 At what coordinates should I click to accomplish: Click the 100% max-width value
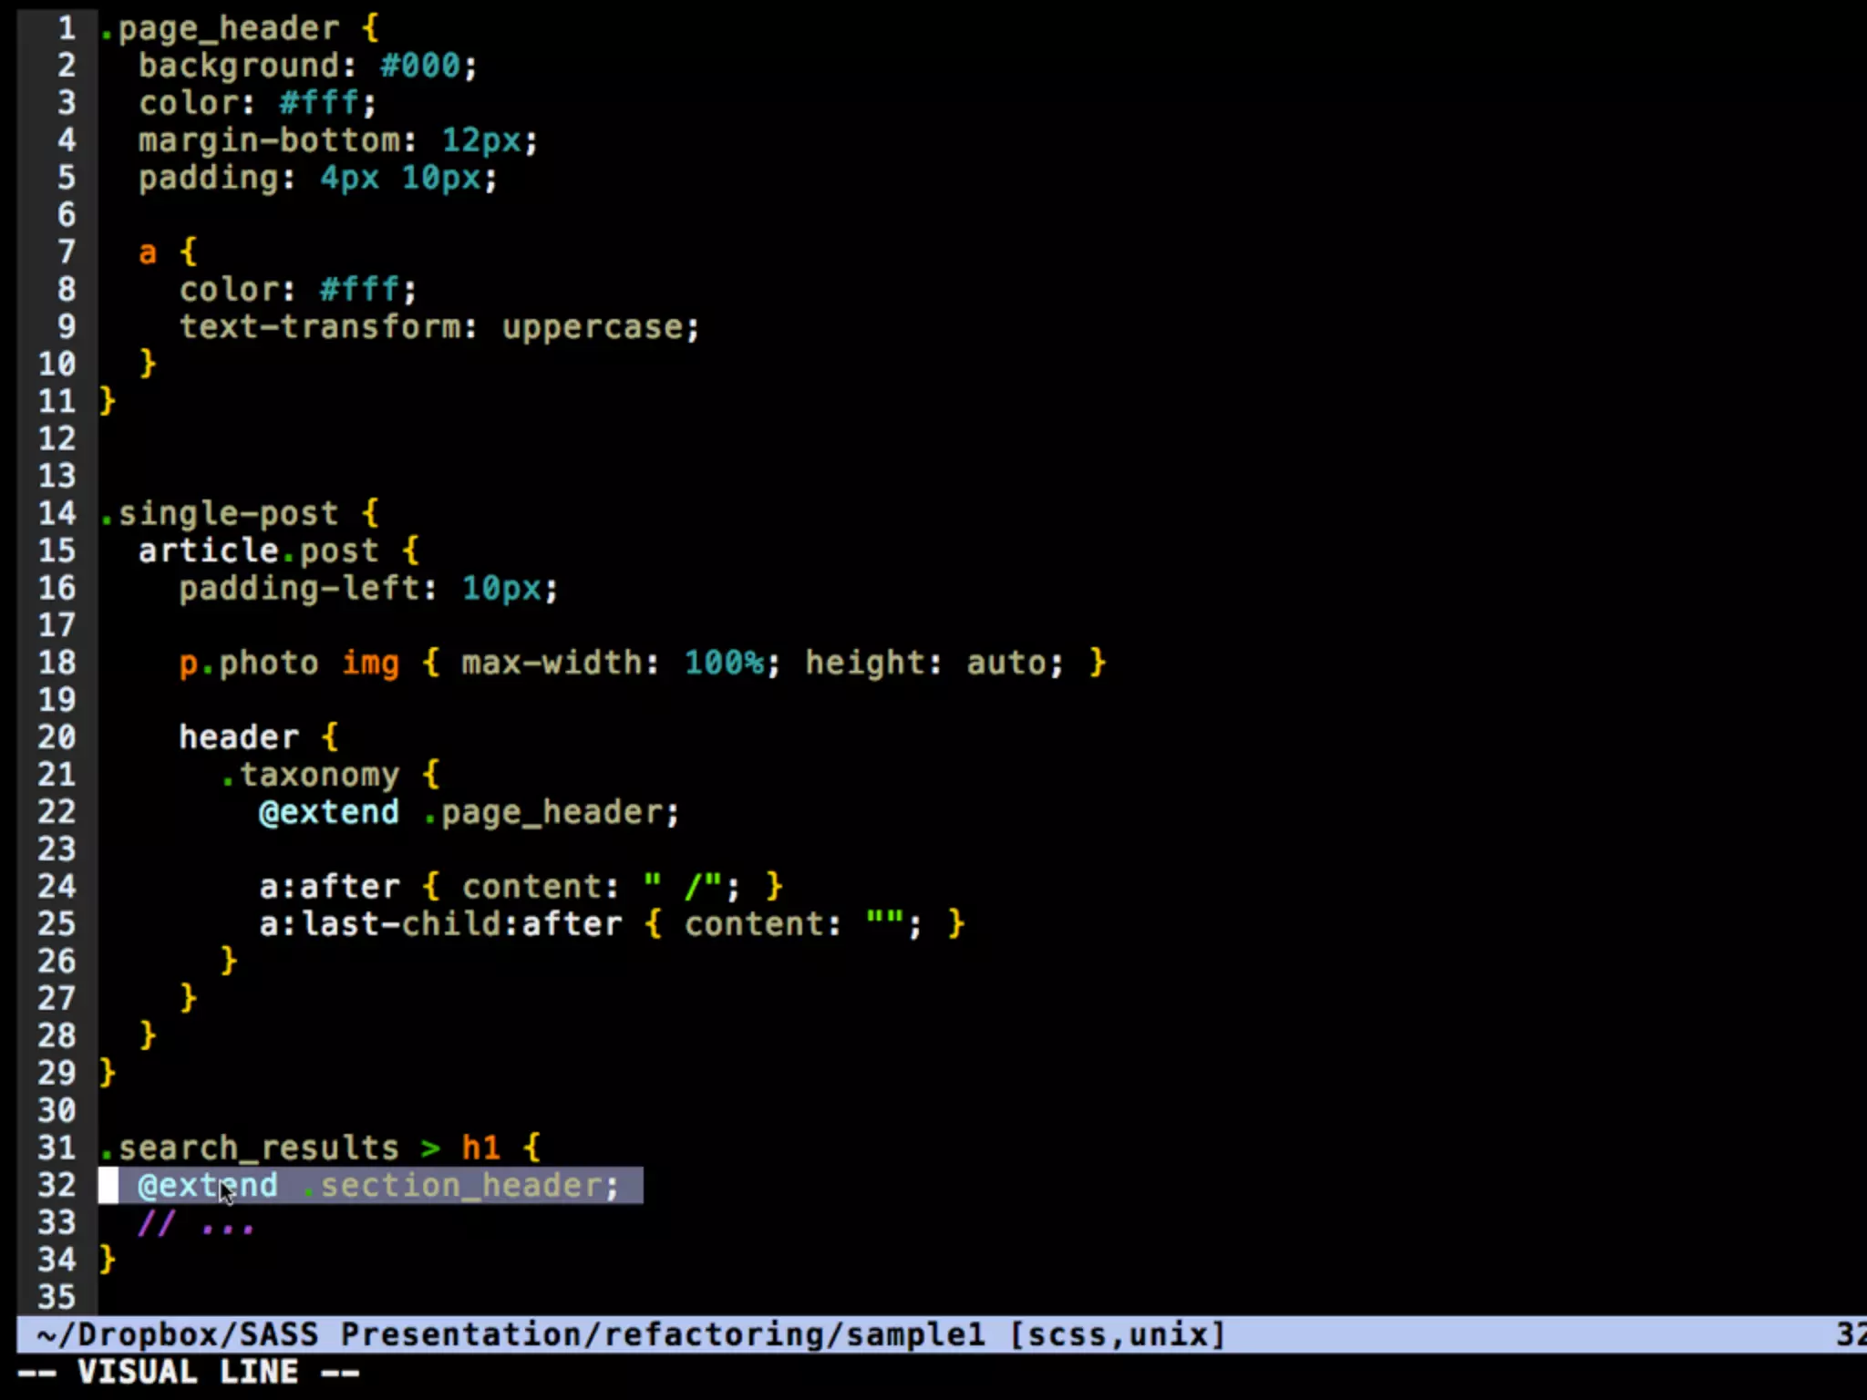click(x=725, y=664)
